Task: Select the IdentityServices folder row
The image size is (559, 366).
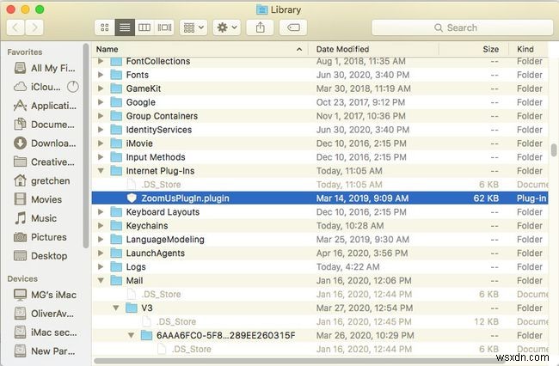Action: point(320,130)
